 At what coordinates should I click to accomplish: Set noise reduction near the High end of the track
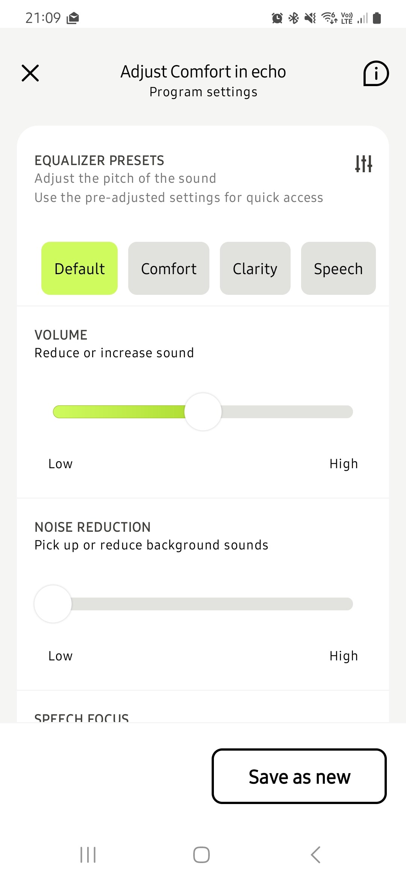pyautogui.click(x=348, y=604)
